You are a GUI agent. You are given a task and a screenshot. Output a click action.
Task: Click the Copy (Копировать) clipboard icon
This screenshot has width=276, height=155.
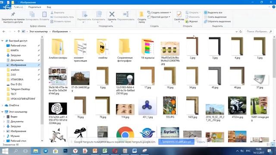(32, 14)
